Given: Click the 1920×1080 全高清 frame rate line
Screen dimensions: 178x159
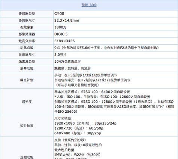Looking at the screenshot, I should tap(85, 123).
